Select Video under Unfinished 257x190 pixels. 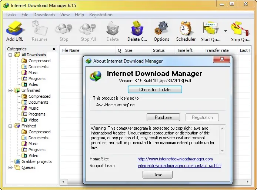[33, 120]
